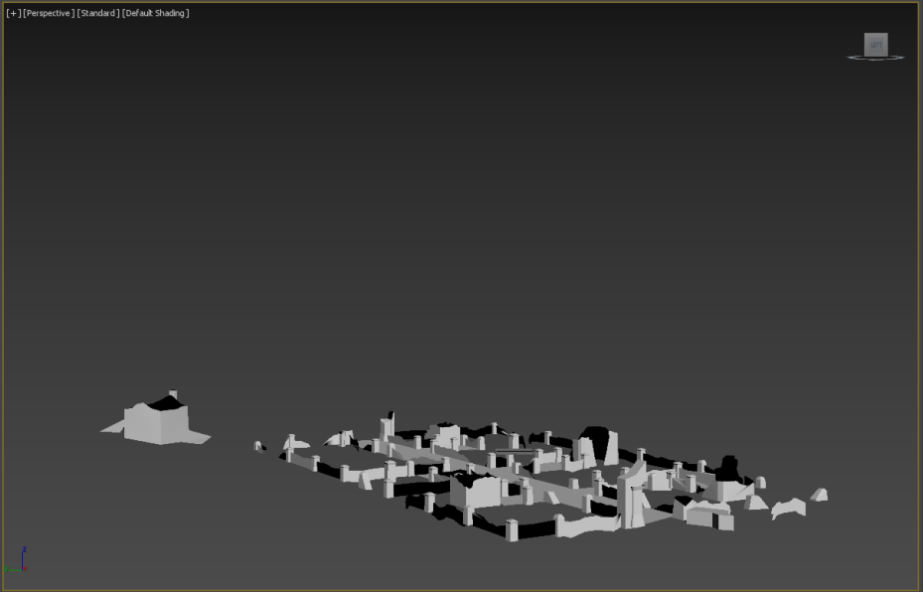Click the Left face of the ViewCube

click(875, 44)
